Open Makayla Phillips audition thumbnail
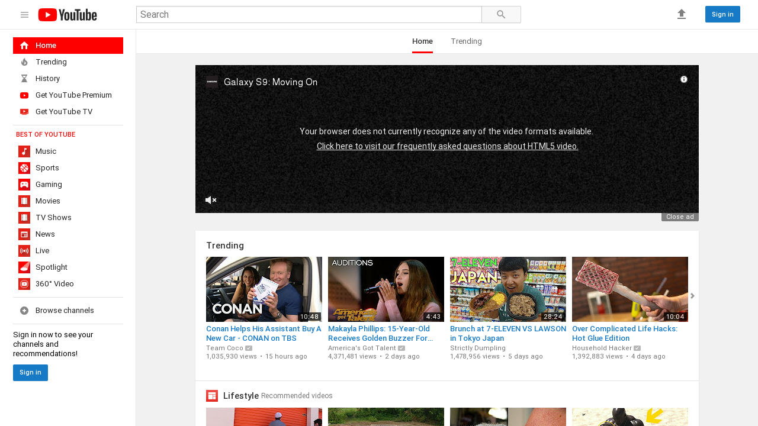This screenshot has width=758, height=426. click(x=386, y=289)
